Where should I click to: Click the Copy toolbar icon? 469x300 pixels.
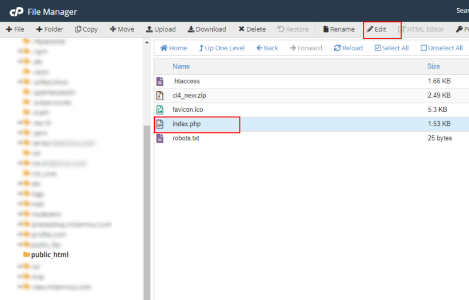click(x=79, y=29)
